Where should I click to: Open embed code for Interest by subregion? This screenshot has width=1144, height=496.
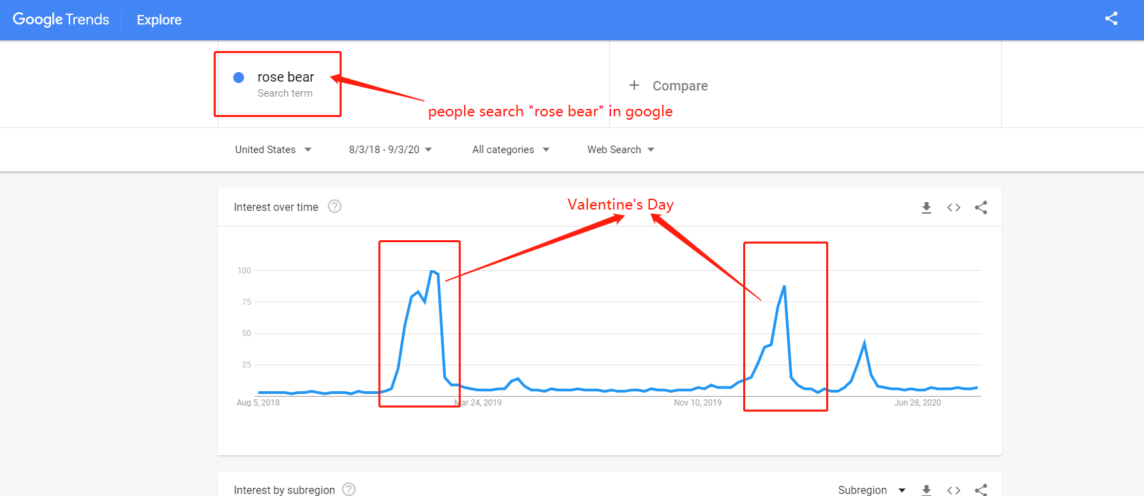coord(953,490)
